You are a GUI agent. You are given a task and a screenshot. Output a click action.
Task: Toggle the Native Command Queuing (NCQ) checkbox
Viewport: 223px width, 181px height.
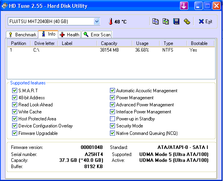[x=112, y=133]
